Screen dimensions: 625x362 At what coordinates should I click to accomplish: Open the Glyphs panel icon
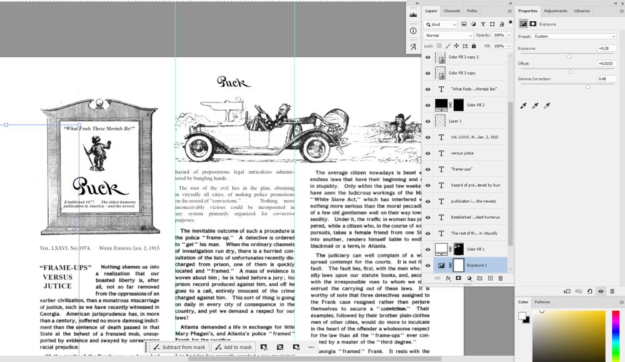point(413,47)
